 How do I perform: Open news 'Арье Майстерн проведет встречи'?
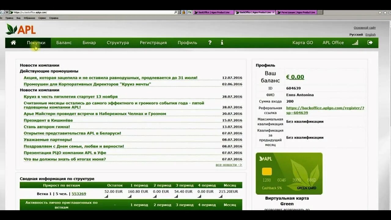tap(95, 114)
